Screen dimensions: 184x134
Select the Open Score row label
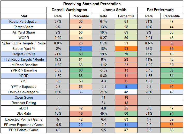tap(24, 97)
